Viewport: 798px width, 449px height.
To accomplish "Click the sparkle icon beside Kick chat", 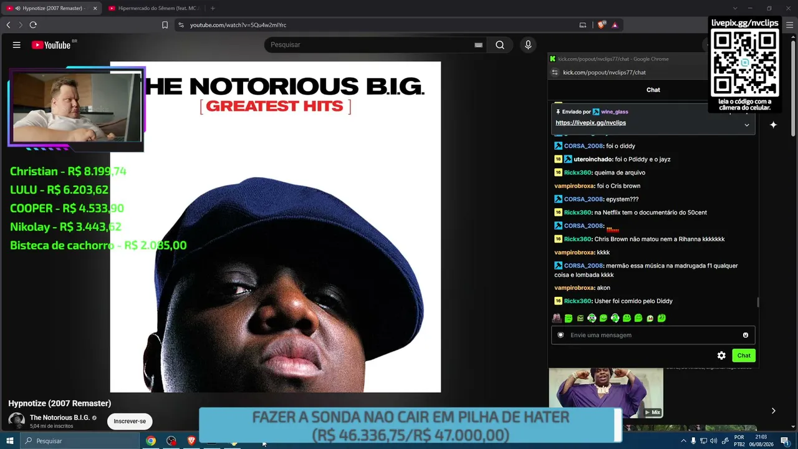I will click(773, 125).
